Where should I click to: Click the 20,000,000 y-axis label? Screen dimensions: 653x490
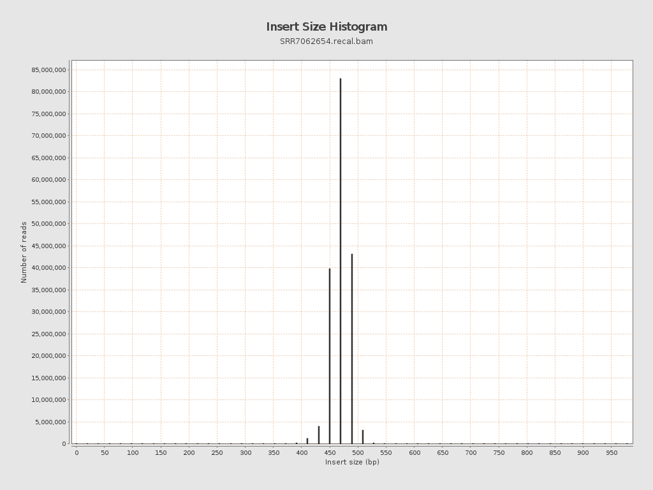(x=48, y=356)
